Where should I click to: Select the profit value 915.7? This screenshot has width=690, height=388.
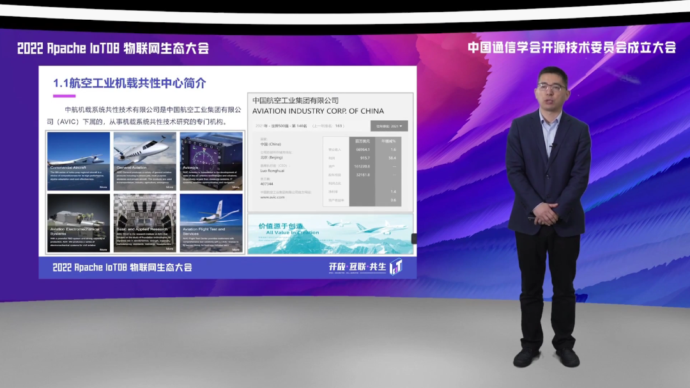tap(365, 158)
